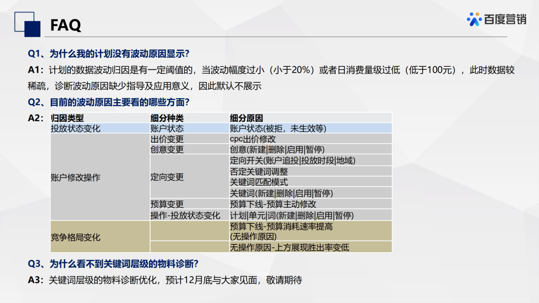Screen dimensions: 539x303
Task: Click A1 second line 稀疏，诊断波动原因
Action: pos(144,86)
